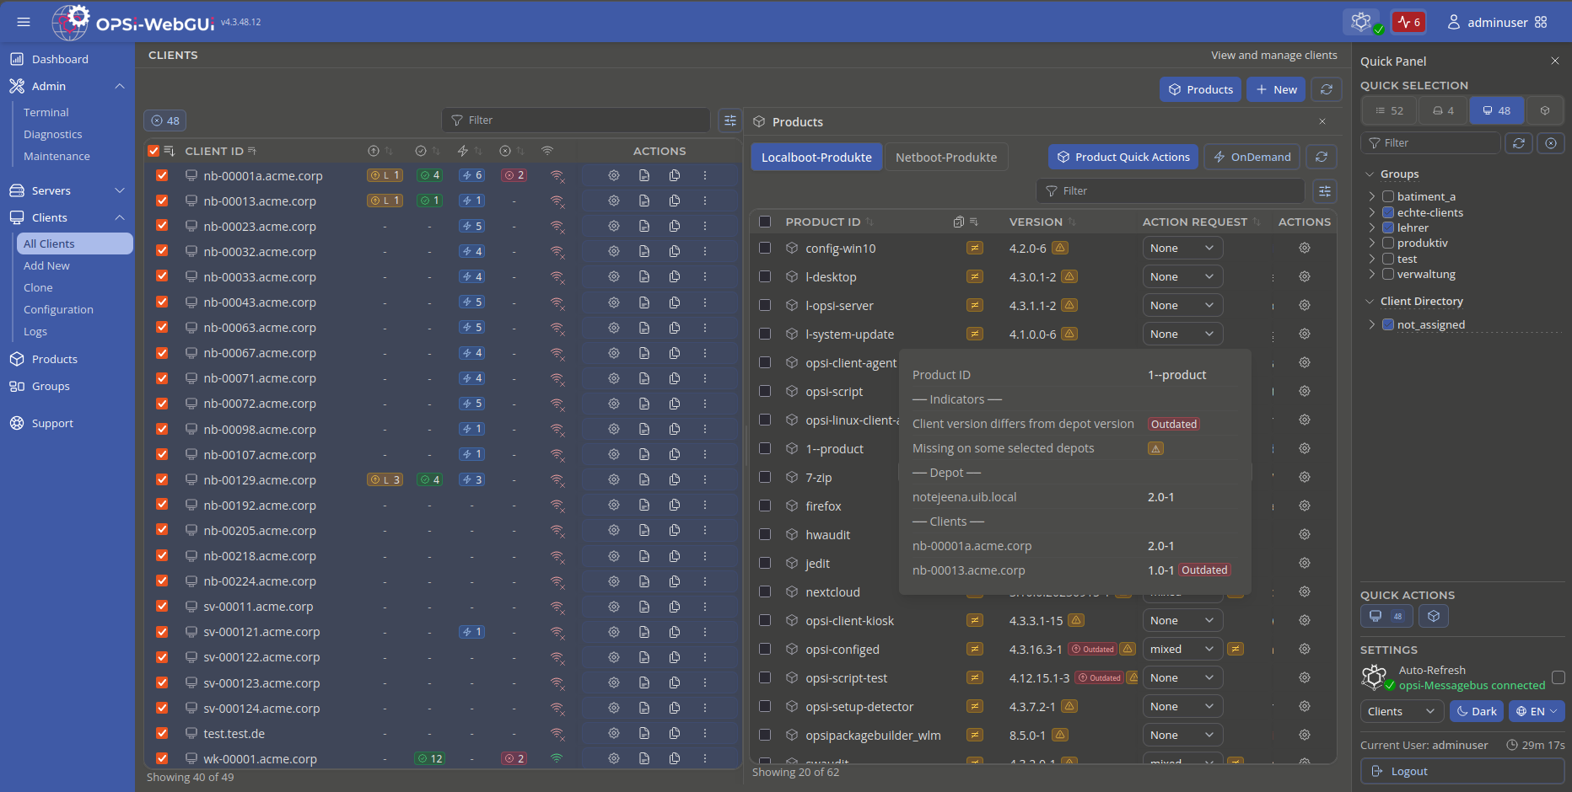Clear the quick selection with circle-x icon
This screenshot has width=1572, height=792.
click(x=1551, y=143)
